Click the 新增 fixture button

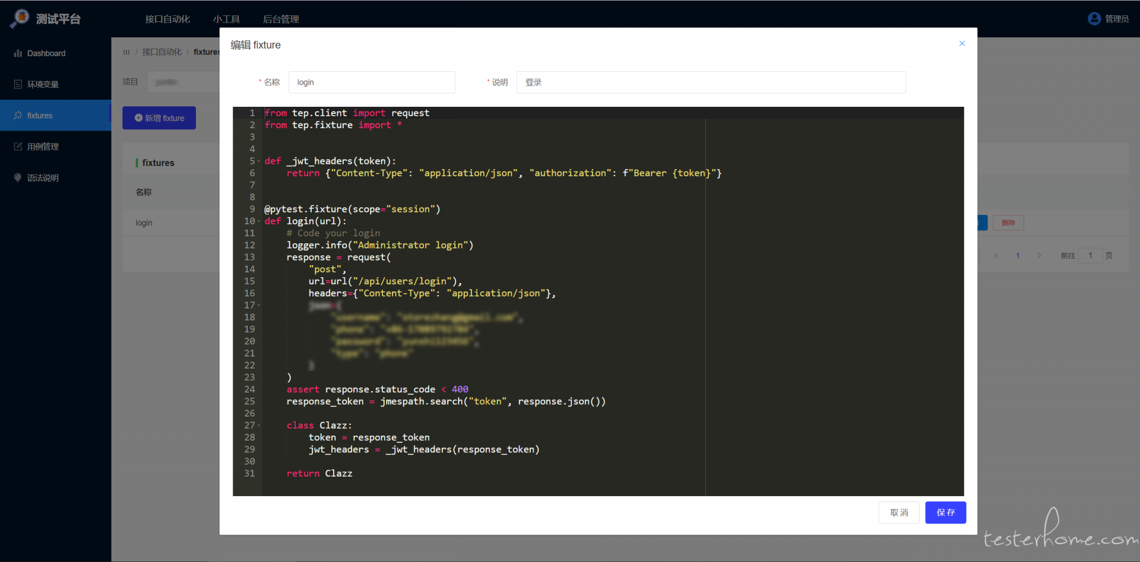pos(159,118)
